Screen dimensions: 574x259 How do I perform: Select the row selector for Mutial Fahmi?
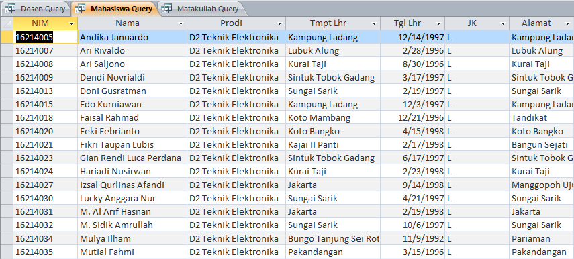pos(7,252)
